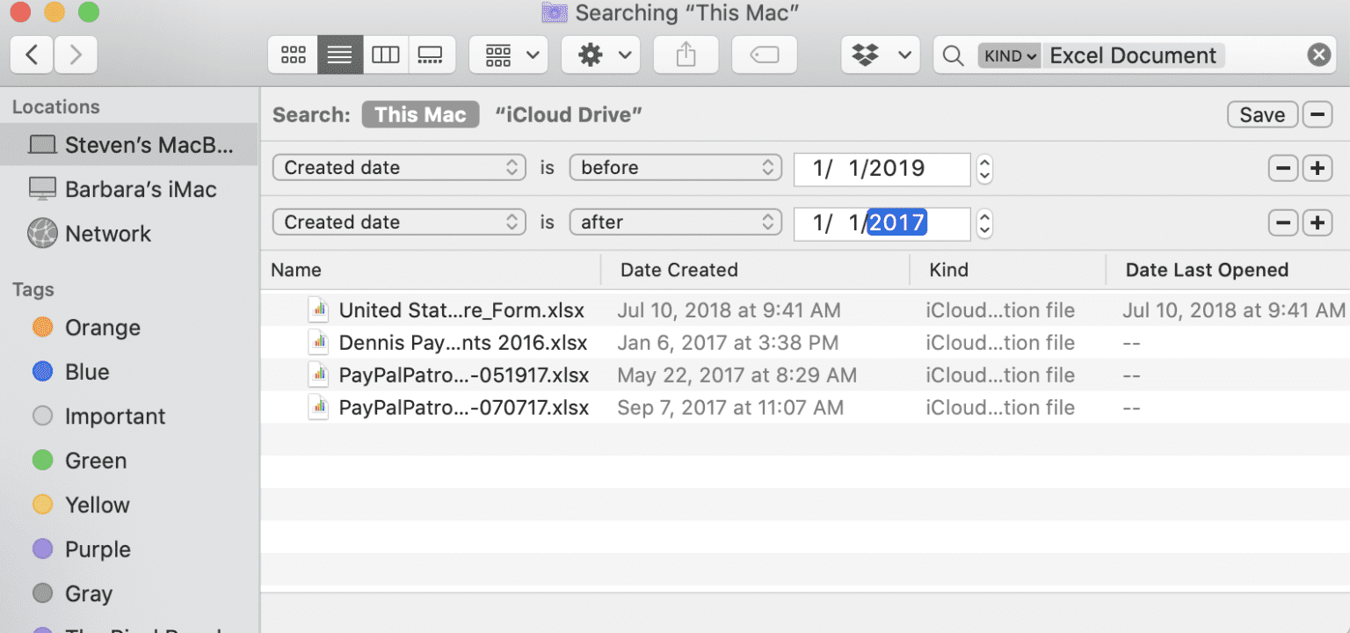Clear the search field with the X icon

click(x=1317, y=54)
